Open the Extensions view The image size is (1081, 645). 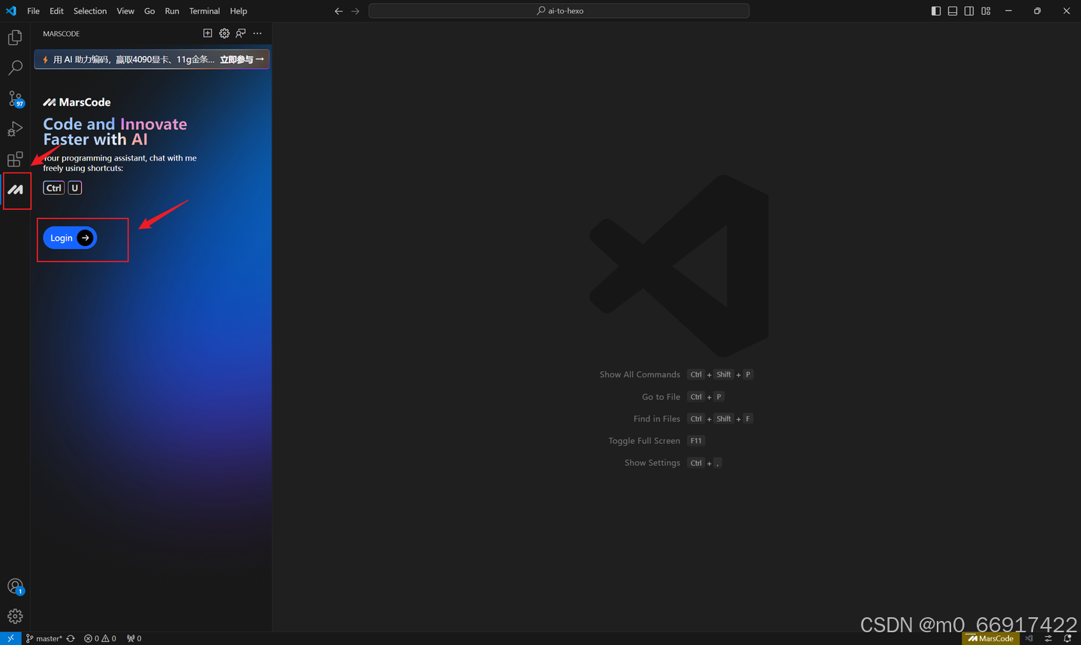(x=15, y=159)
